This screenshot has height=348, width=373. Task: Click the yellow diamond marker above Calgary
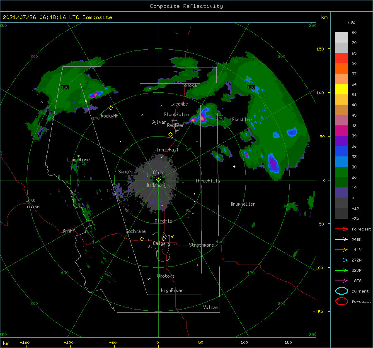click(x=164, y=238)
